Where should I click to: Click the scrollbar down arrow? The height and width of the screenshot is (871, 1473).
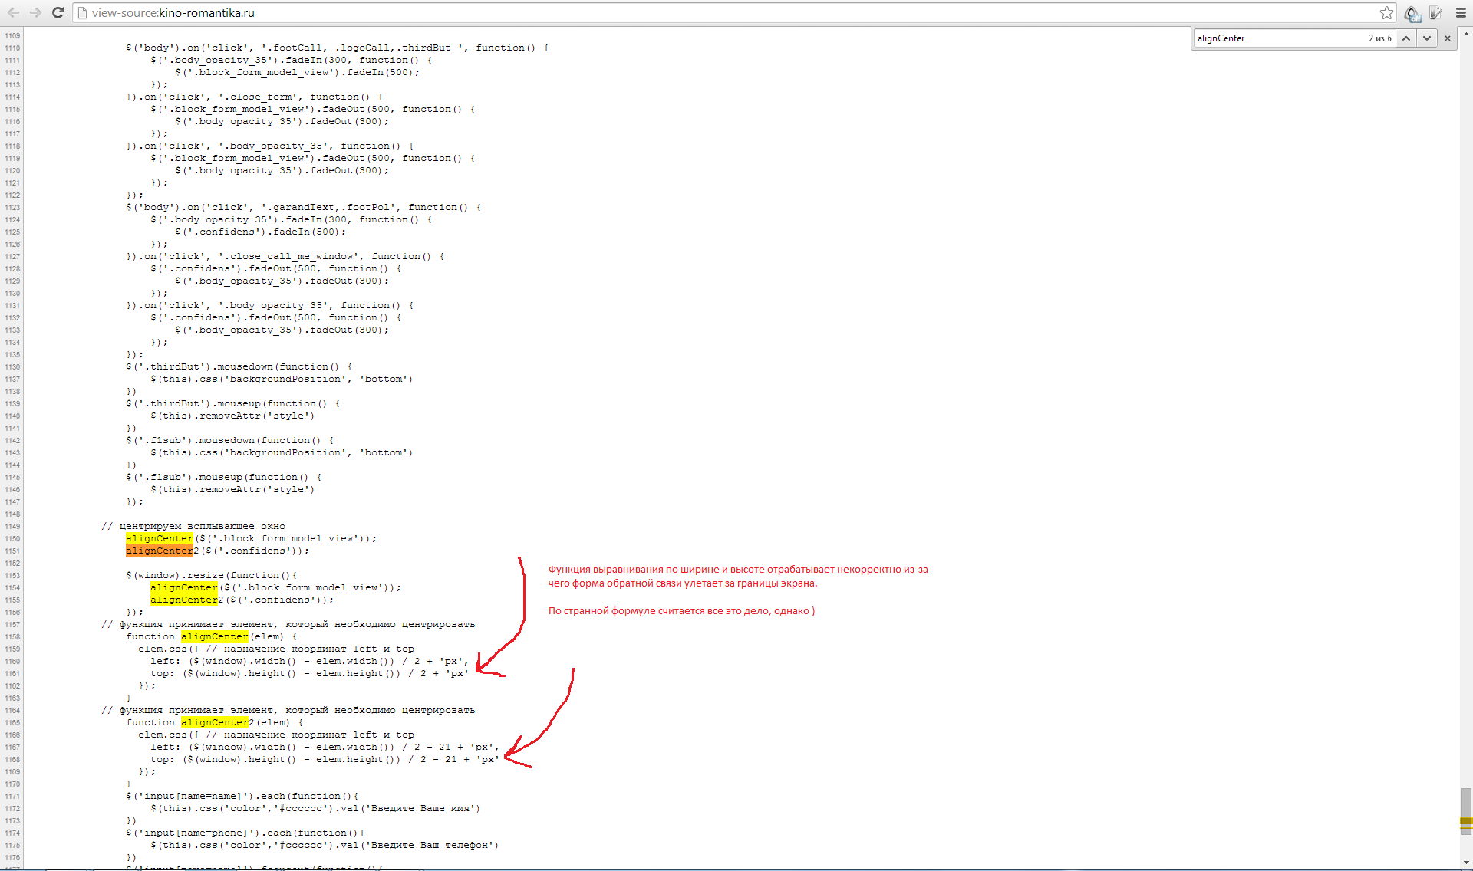pyautogui.click(x=1466, y=863)
